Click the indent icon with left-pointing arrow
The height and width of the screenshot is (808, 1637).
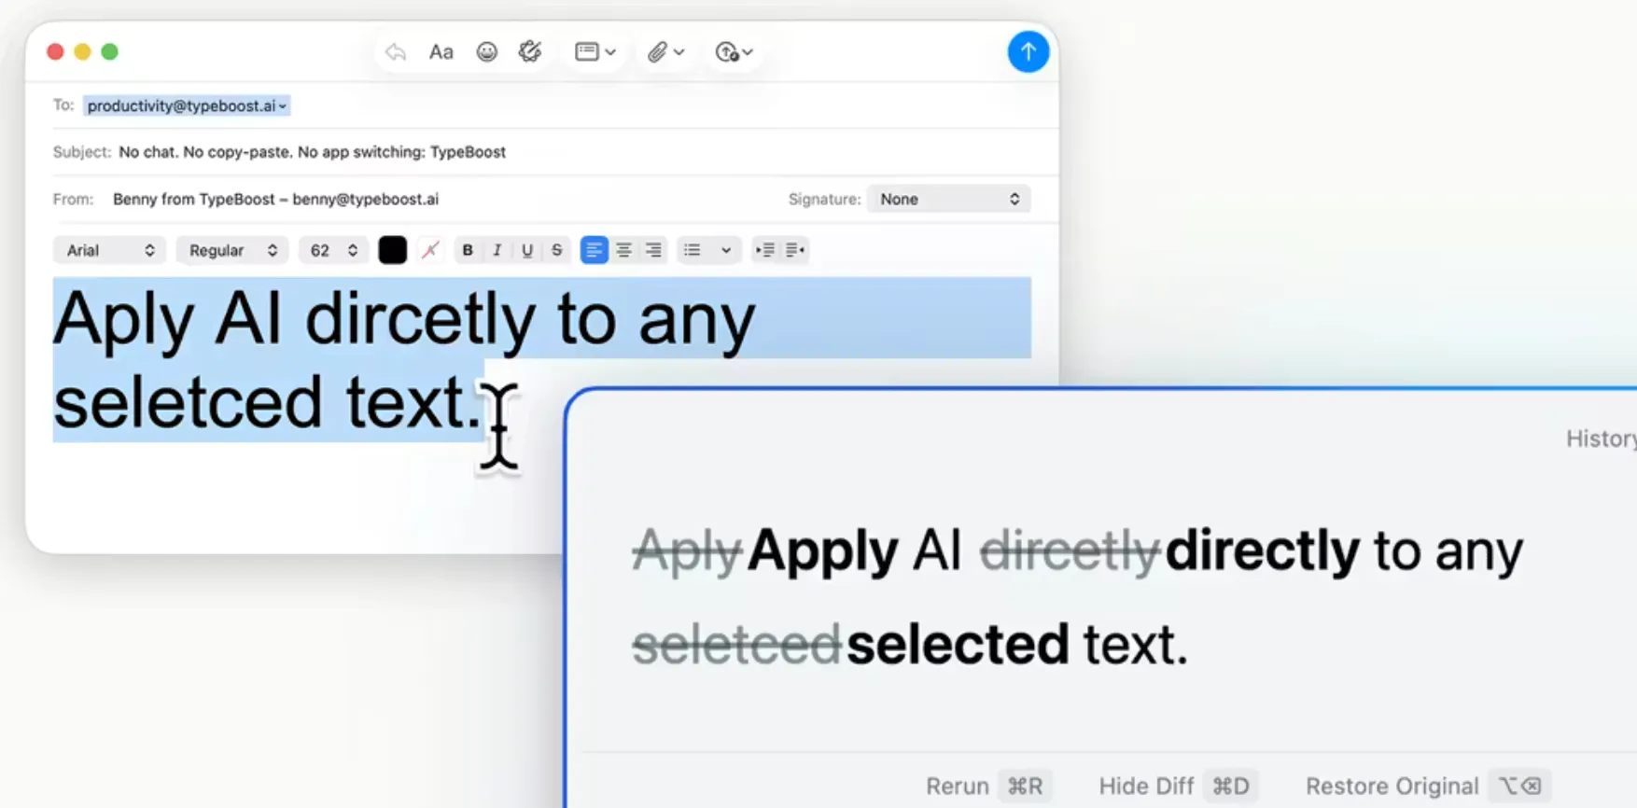795,250
